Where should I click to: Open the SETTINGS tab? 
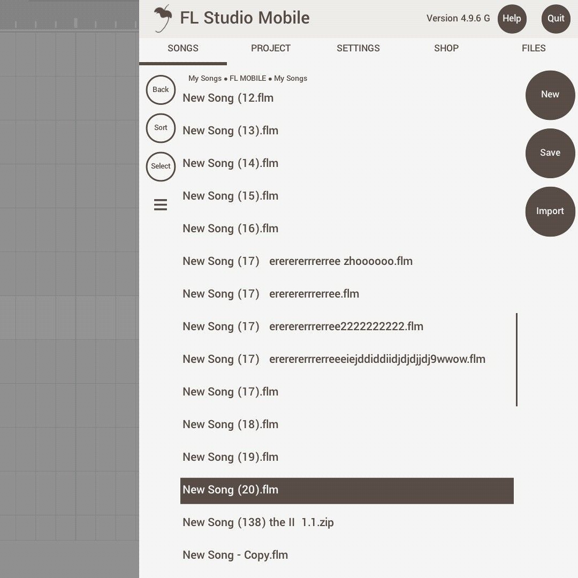358,48
